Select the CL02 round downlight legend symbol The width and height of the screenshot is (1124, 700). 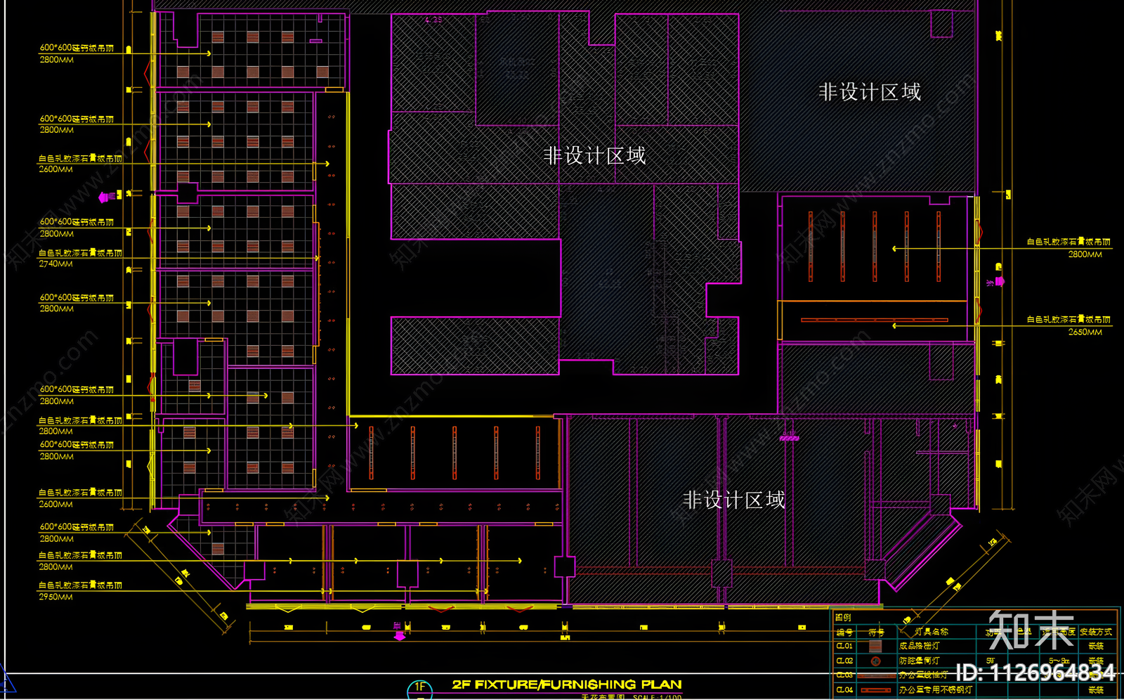click(876, 661)
